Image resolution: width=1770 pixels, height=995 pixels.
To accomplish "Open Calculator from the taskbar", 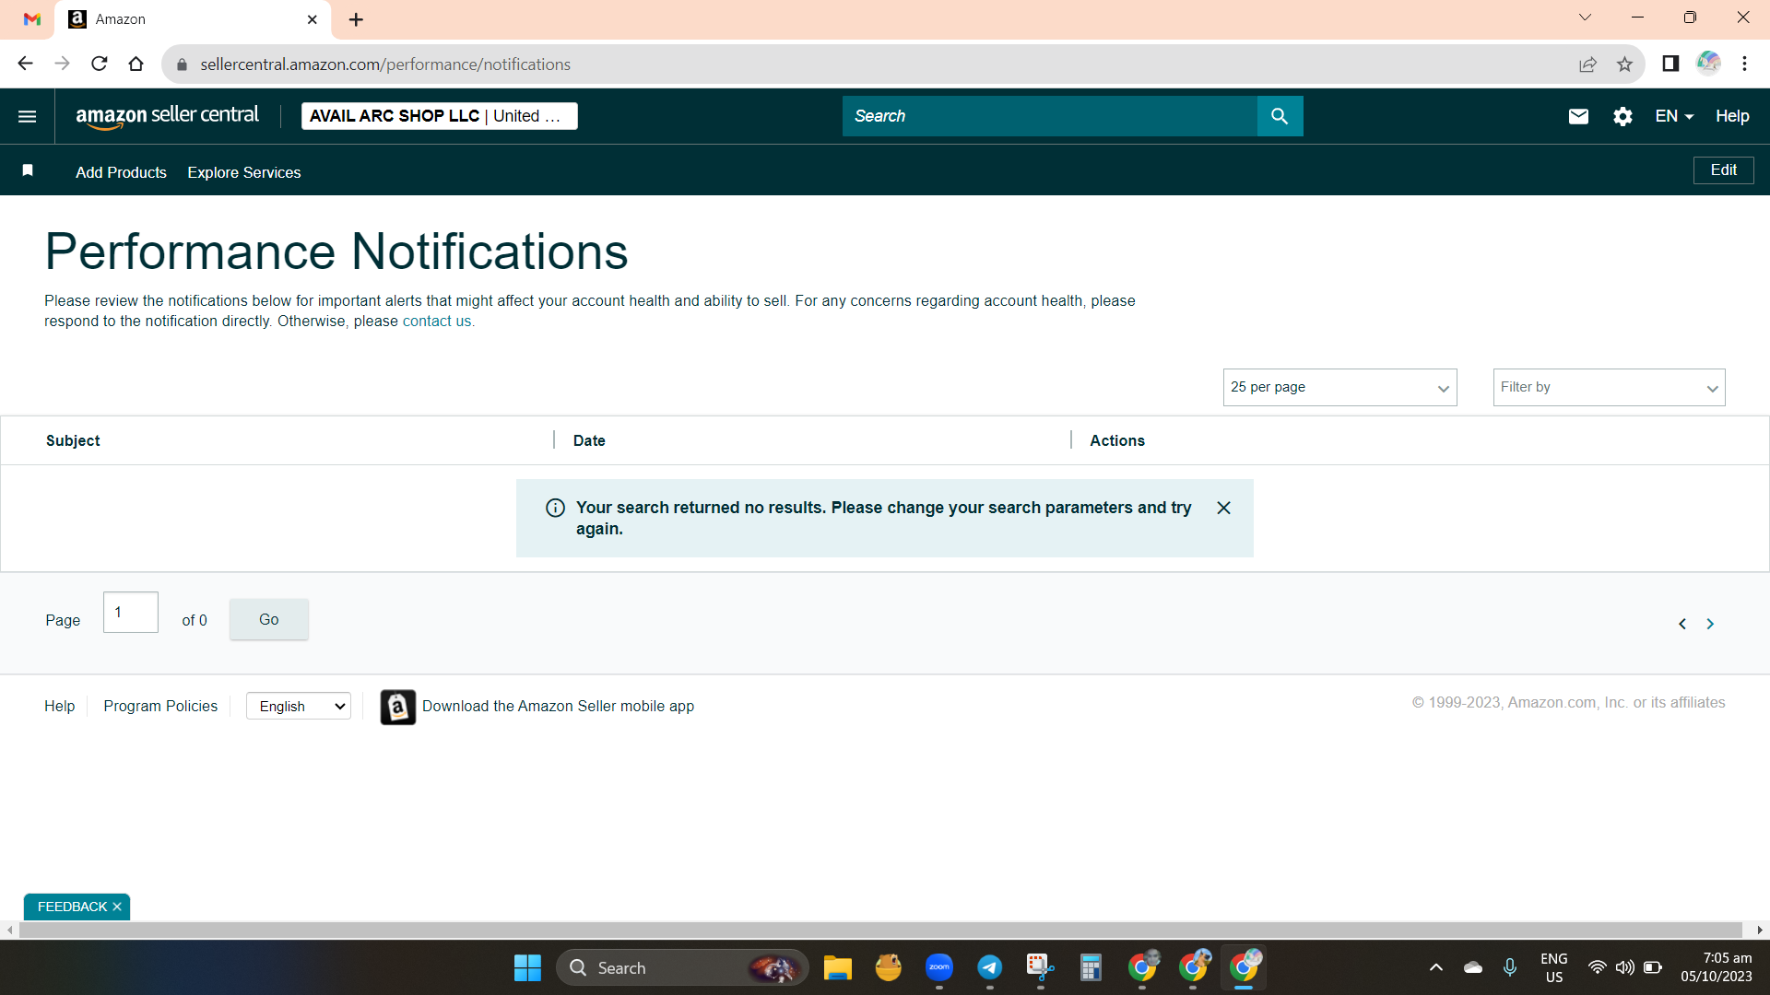I will tap(1091, 968).
